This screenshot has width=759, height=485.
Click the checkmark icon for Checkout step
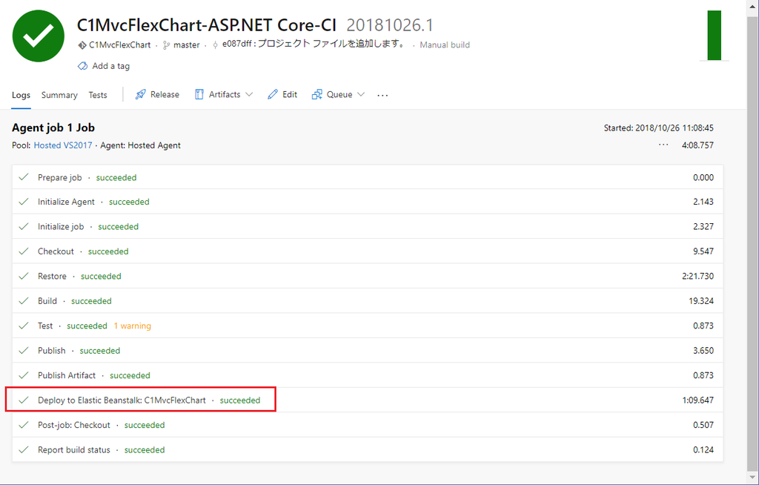[x=23, y=251]
